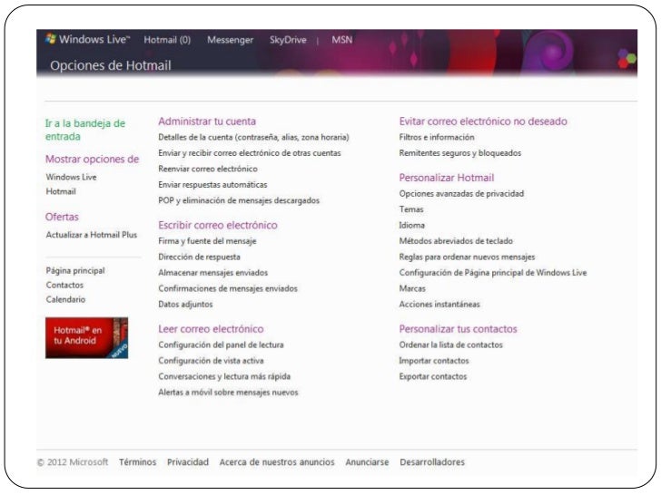The height and width of the screenshot is (495, 661).
Task: Open POP y eliminación de mensajes descargados
Action: point(239,200)
